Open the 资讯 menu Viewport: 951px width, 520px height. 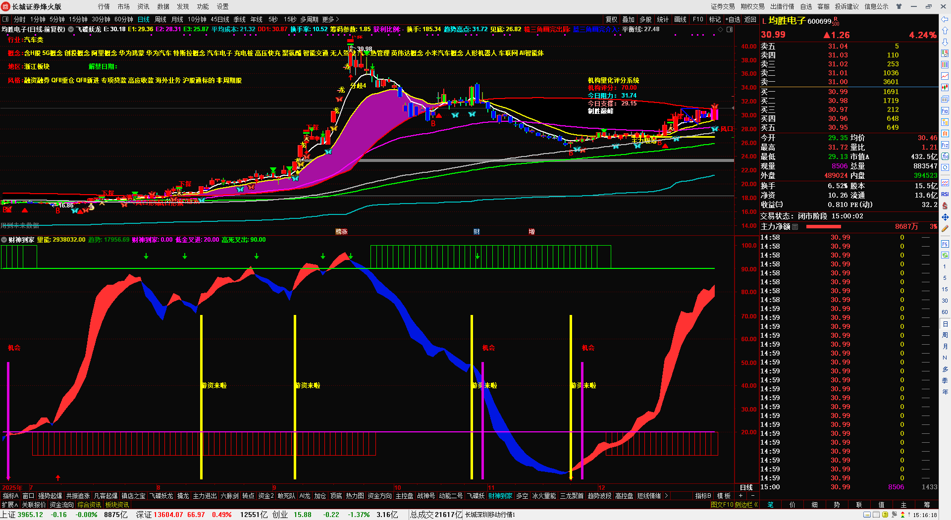(144, 6)
